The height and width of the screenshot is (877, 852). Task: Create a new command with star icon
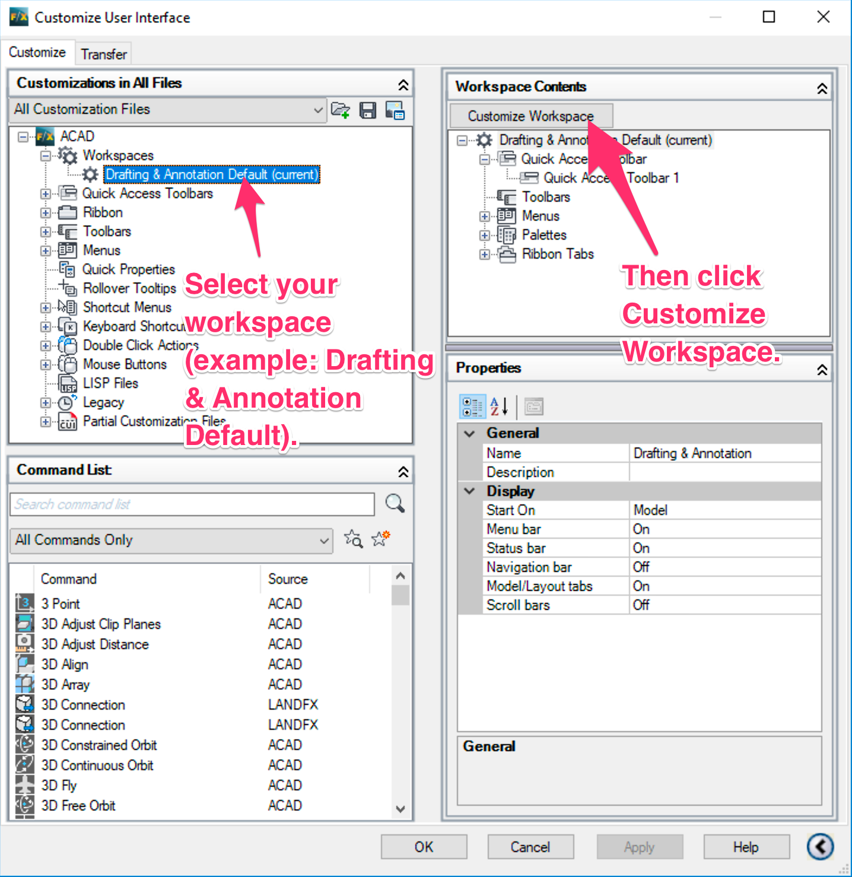[x=380, y=539]
